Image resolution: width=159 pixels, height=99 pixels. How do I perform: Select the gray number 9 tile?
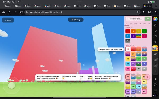[x=128, y=41]
